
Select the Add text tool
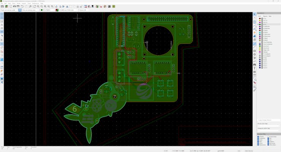[x=254, y=68]
